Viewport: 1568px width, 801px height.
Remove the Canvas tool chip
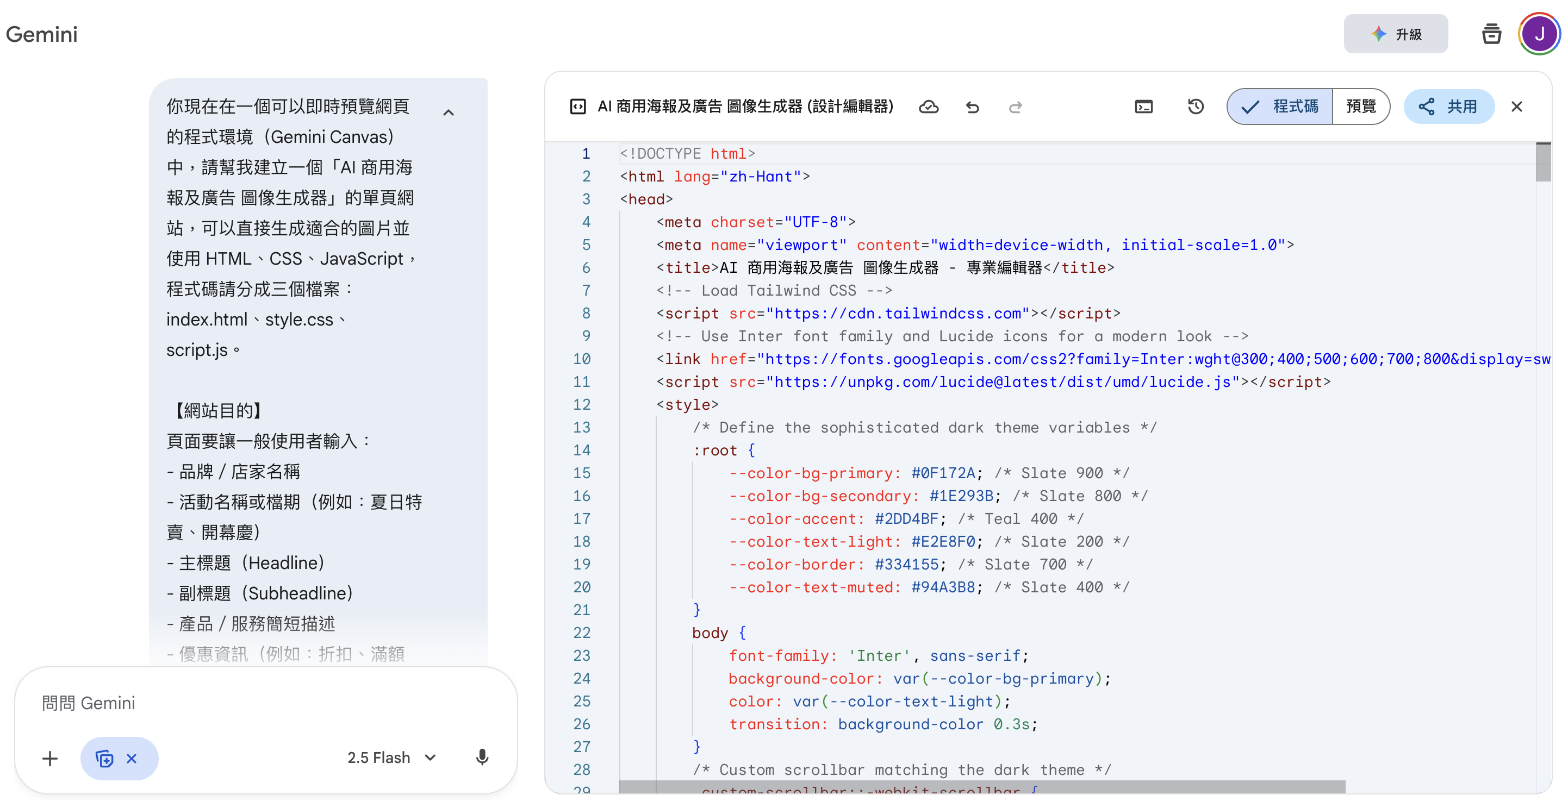pos(132,758)
